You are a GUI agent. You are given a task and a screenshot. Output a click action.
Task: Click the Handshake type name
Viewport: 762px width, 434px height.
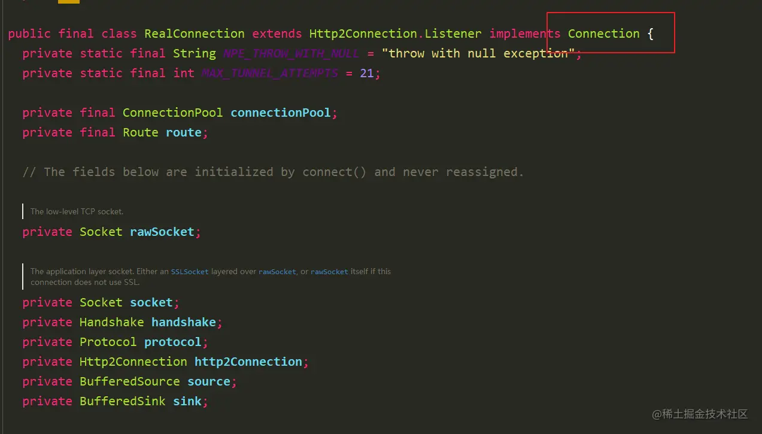(112, 322)
